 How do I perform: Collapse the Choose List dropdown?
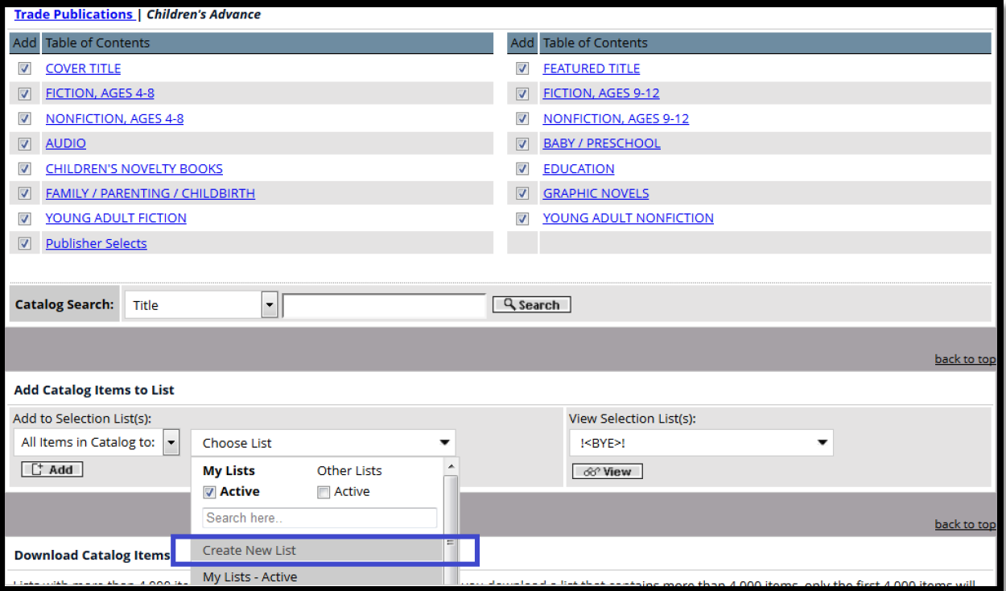click(444, 443)
